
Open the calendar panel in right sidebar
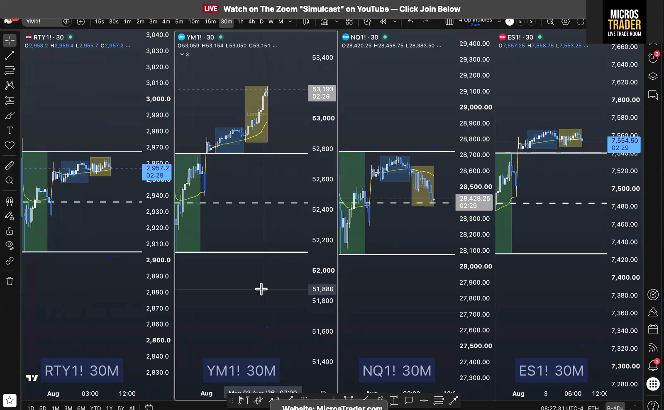point(653,329)
